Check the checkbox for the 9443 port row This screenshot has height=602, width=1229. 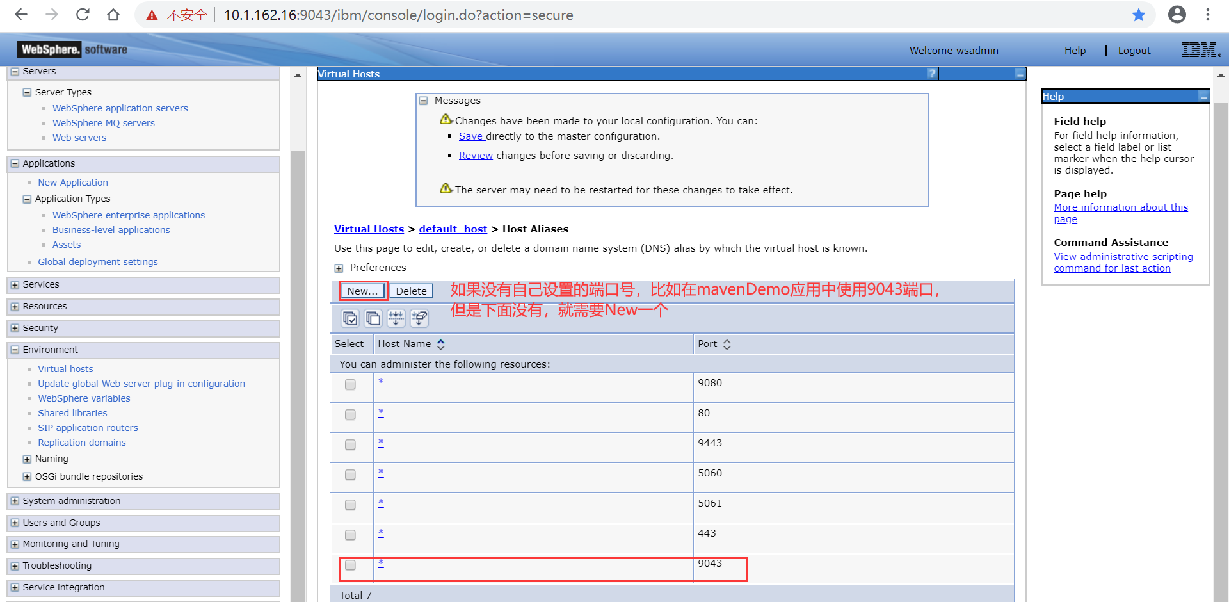350,444
